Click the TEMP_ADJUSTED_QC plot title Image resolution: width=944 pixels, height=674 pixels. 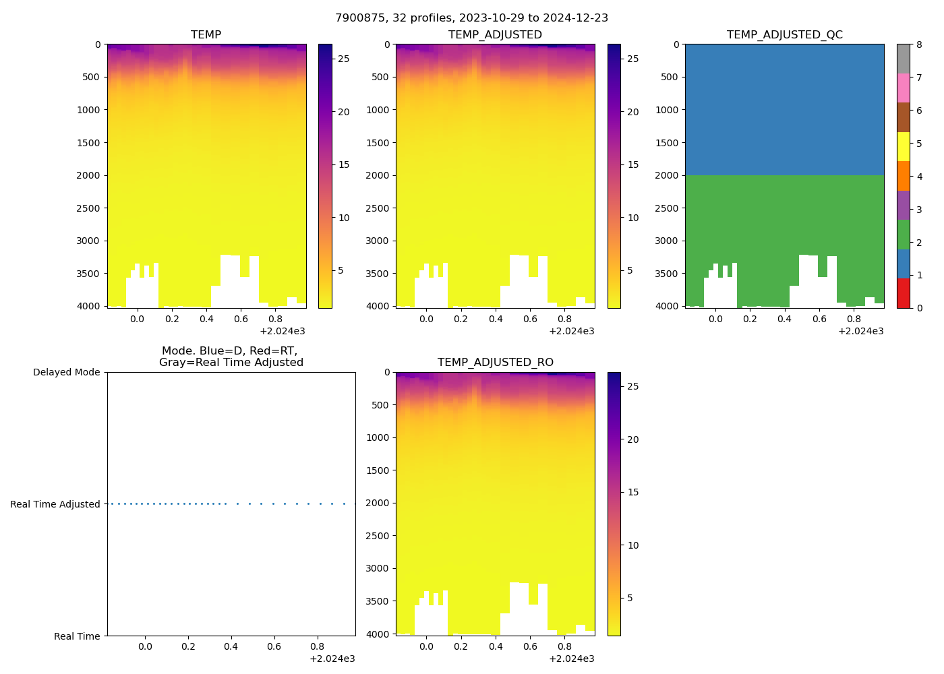784,34
